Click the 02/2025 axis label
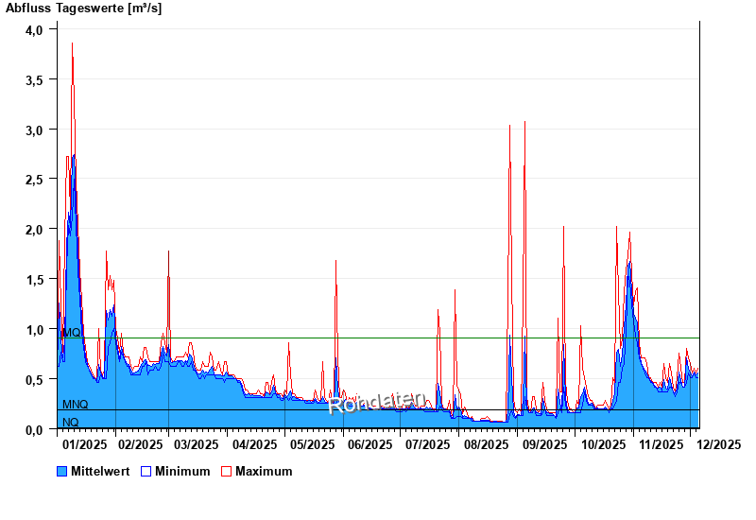Image resolution: width=756 pixels, height=520 pixels. point(141,444)
